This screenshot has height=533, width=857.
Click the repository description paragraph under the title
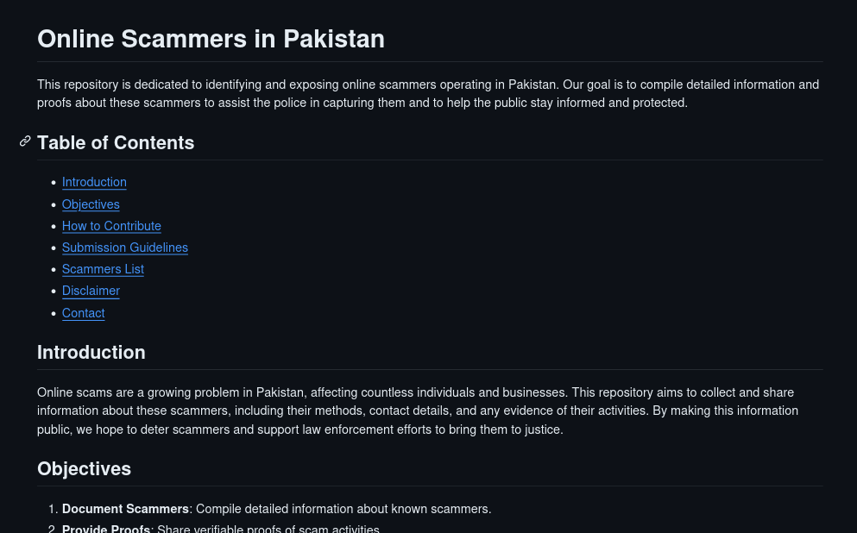(x=428, y=93)
